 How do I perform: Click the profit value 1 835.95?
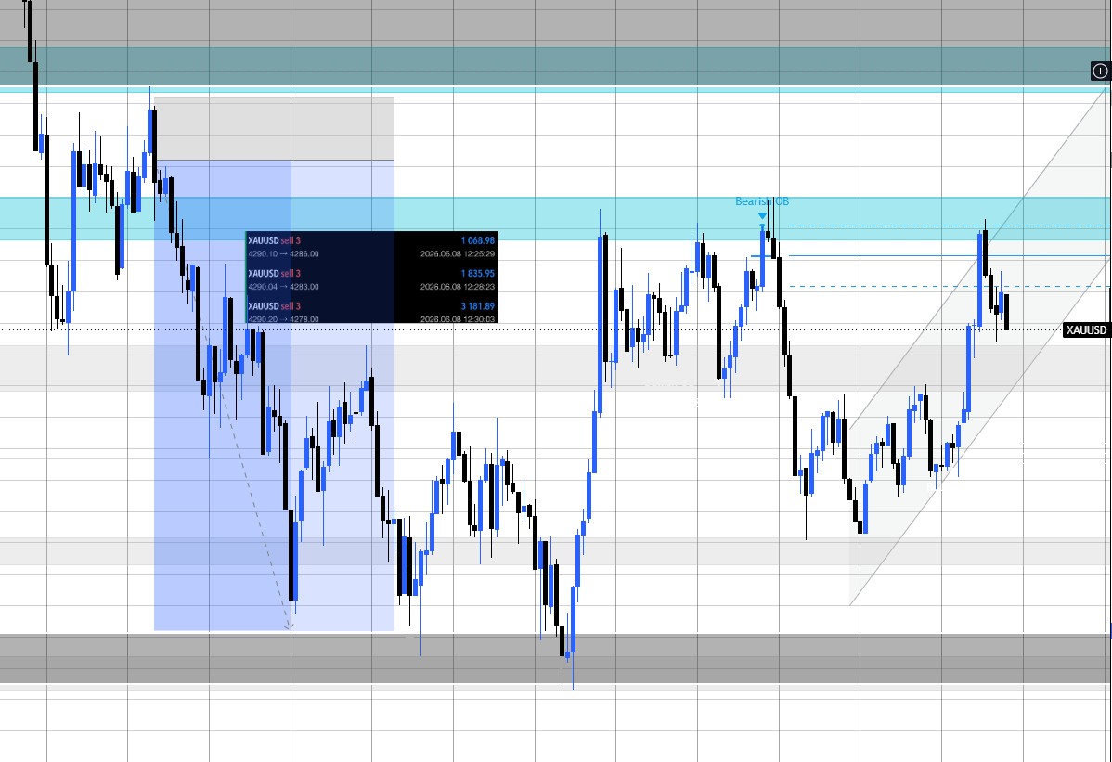[477, 274]
